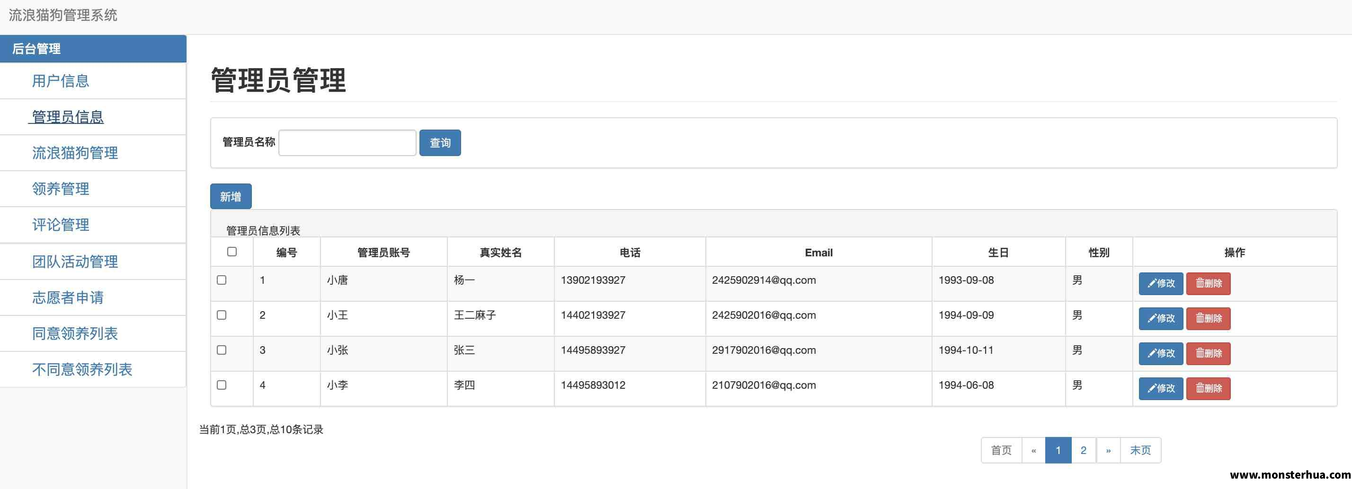Click email 2425902914@qq.com
Screen dimensions: 1352x489
(x=764, y=280)
